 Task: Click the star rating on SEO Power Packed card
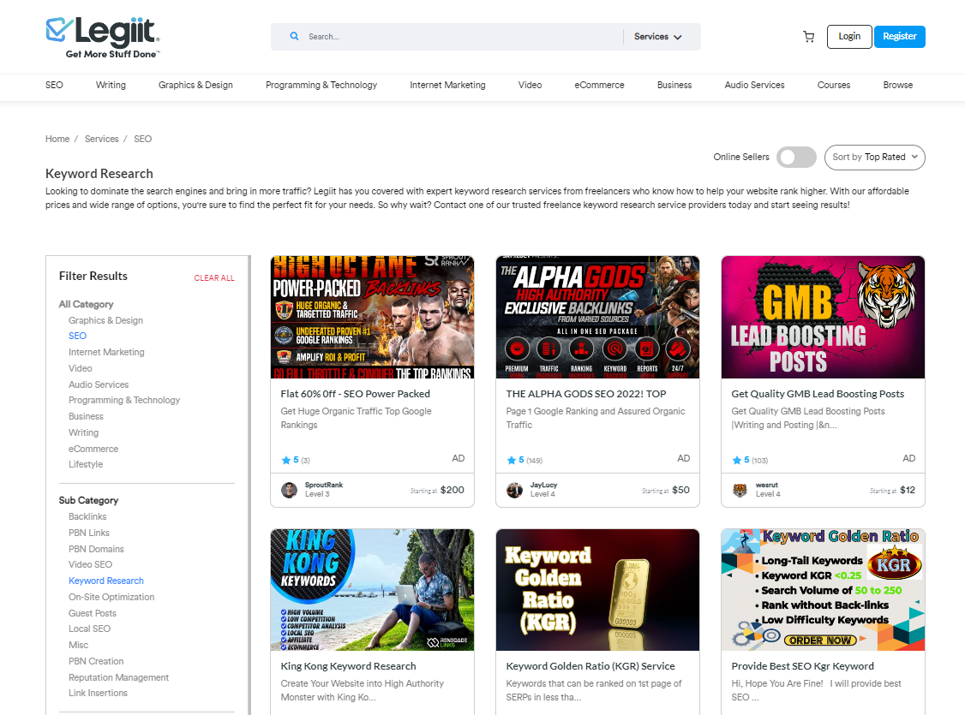click(x=296, y=460)
